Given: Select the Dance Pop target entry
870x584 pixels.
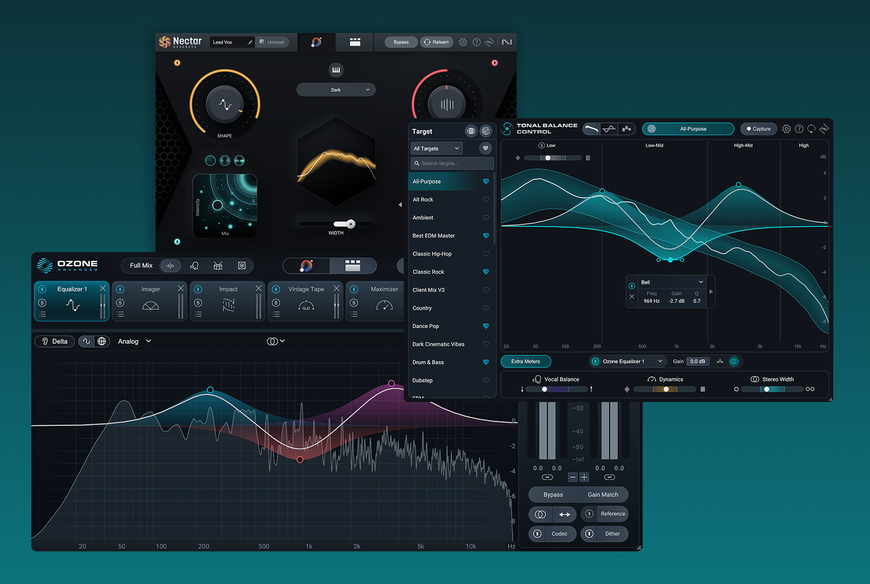Looking at the screenshot, I should click(x=425, y=326).
